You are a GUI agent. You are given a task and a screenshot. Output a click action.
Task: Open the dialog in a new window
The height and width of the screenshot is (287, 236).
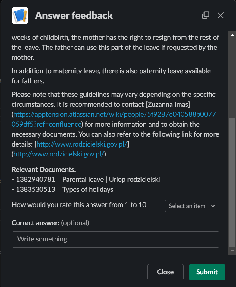pos(206,15)
